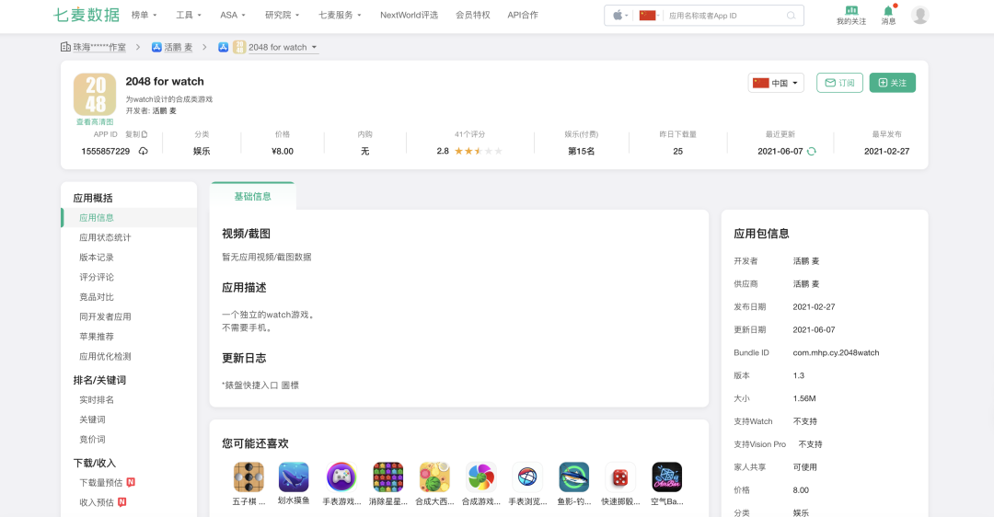Open 同开发者应用 in sidebar

pyautogui.click(x=105, y=316)
